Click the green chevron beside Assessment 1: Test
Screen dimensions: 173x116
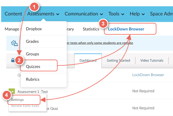click(12, 91)
